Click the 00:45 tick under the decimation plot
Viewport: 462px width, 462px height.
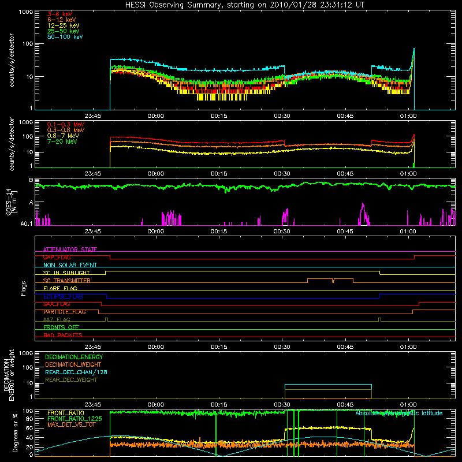[345, 405]
